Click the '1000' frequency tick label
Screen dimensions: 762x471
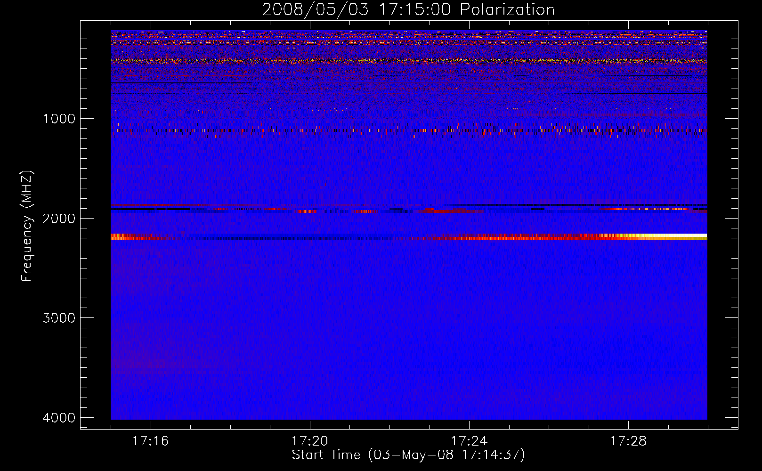point(59,118)
